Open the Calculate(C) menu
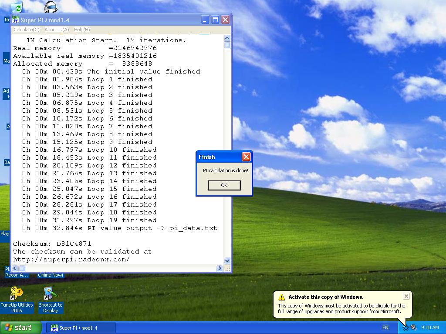 27,30
